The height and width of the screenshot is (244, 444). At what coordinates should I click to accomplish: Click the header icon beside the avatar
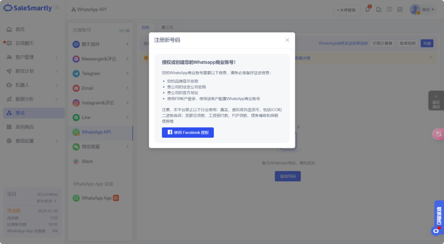pyautogui.click(x=400, y=10)
